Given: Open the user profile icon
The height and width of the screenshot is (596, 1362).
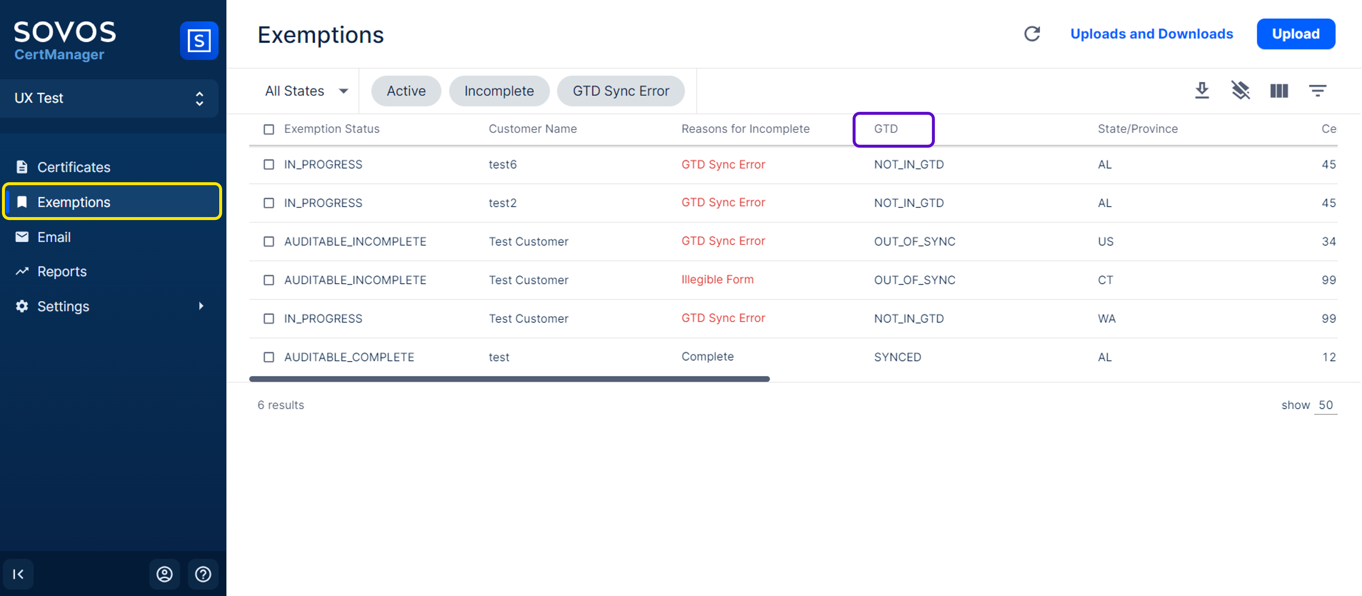Looking at the screenshot, I should point(165,574).
